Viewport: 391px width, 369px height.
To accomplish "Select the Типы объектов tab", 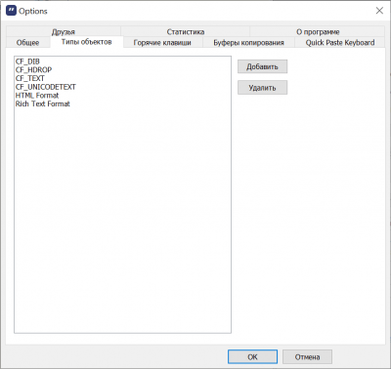I will (87, 42).
